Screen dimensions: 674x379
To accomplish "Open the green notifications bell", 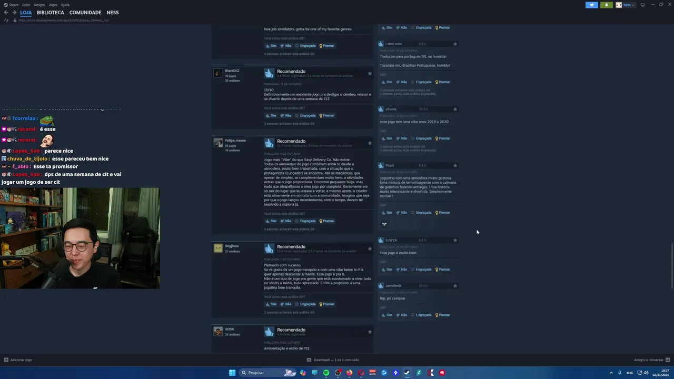I will (606, 5).
